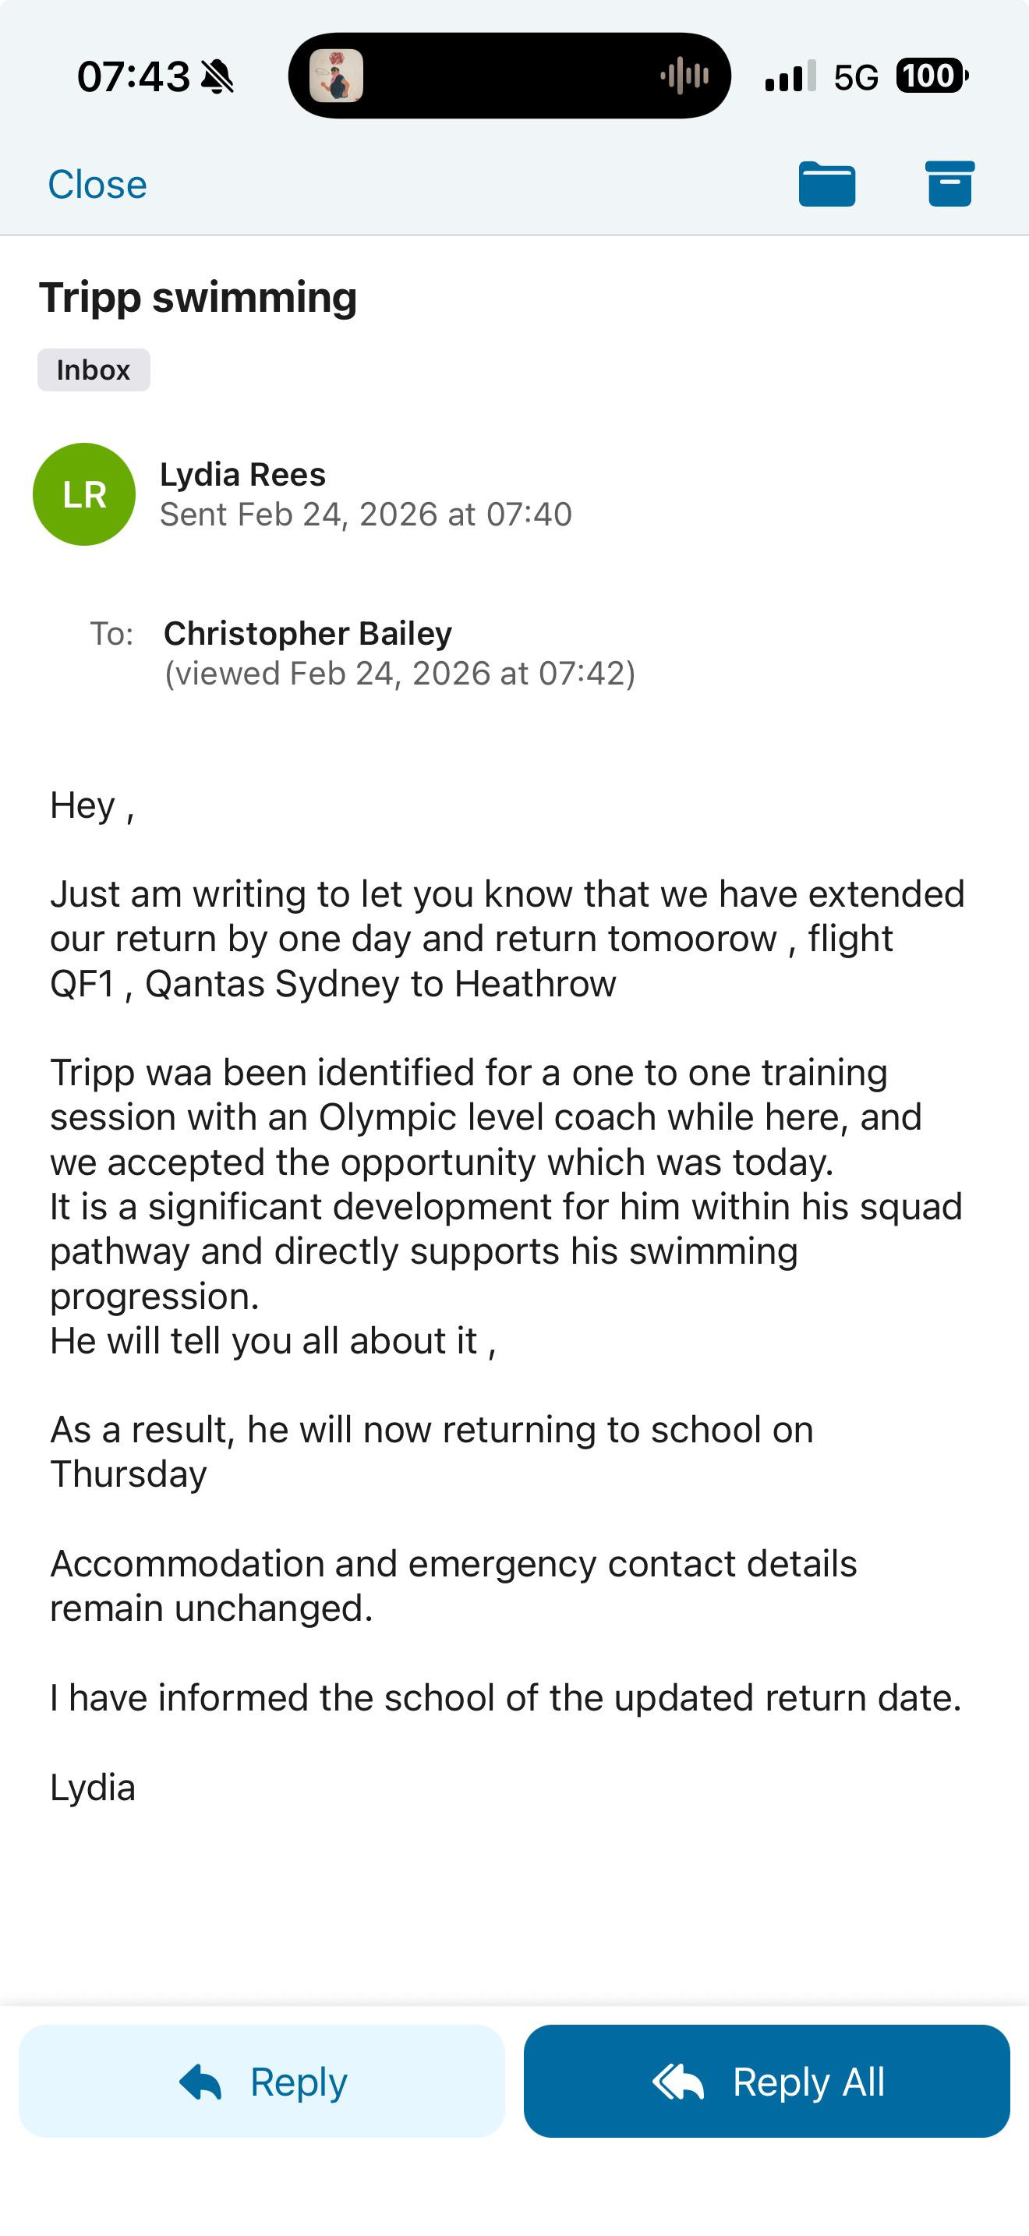Tap the silent mode bell icon
1029x2236 pixels.
[217, 77]
